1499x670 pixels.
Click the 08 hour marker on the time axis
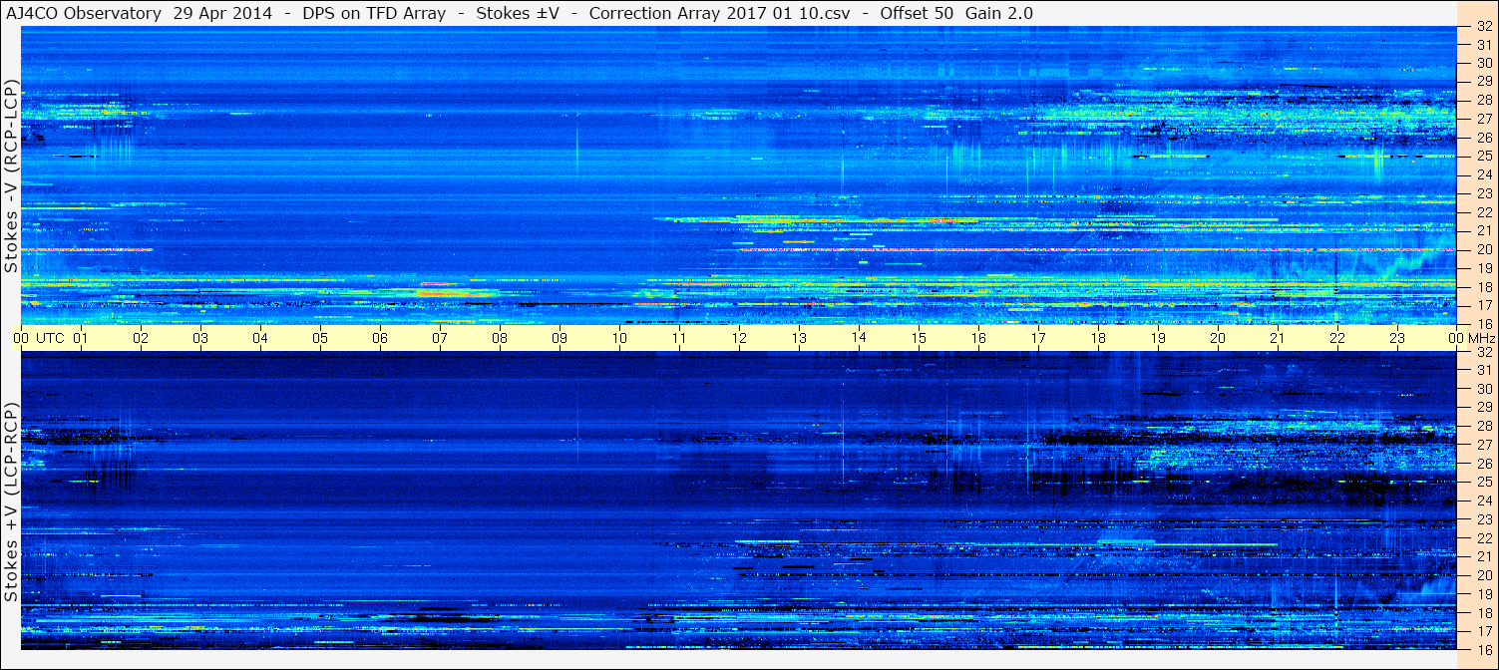coord(500,338)
